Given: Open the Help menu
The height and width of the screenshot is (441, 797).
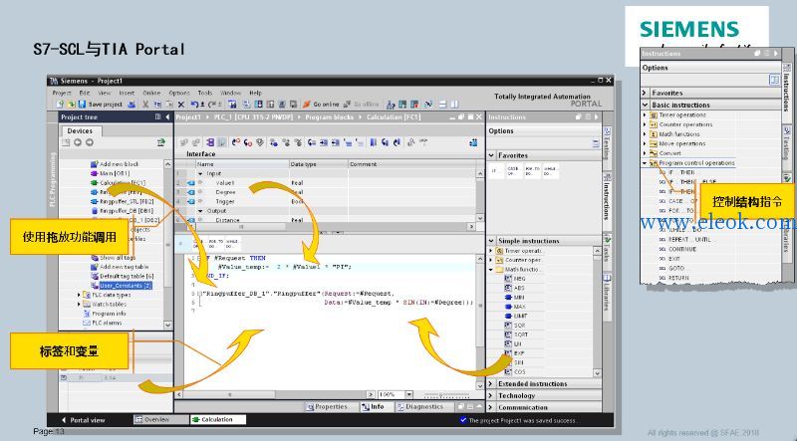Looking at the screenshot, I should click(x=255, y=93).
